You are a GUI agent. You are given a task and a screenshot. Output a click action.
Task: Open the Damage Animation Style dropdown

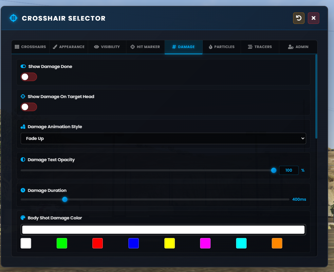[x=163, y=138]
